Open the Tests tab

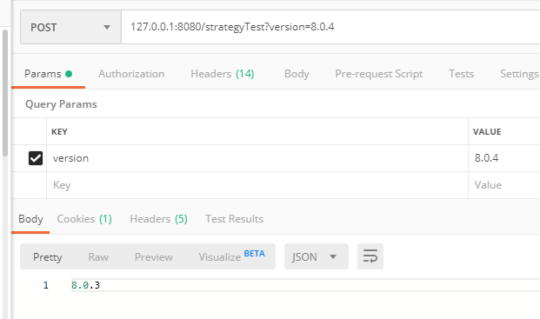[x=461, y=74]
